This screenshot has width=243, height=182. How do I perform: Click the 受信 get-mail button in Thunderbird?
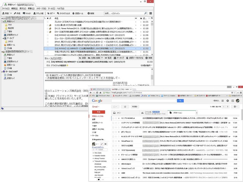click(x=6, y=13)
